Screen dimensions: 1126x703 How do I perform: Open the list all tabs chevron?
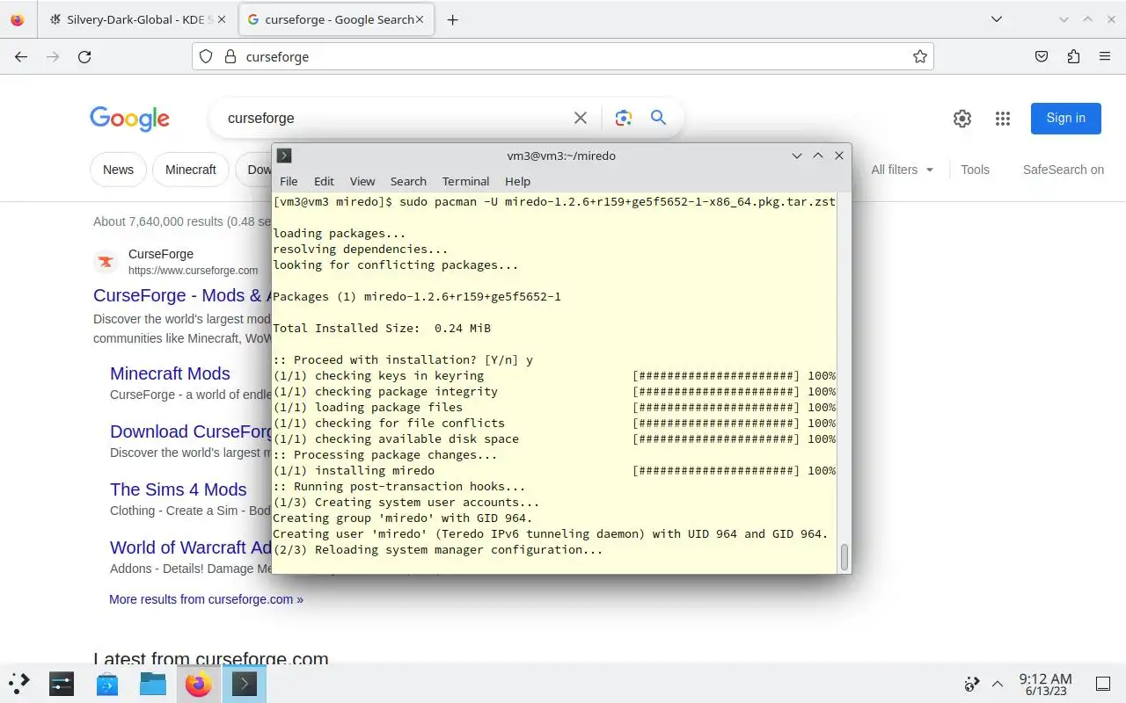tap(996, 19)
